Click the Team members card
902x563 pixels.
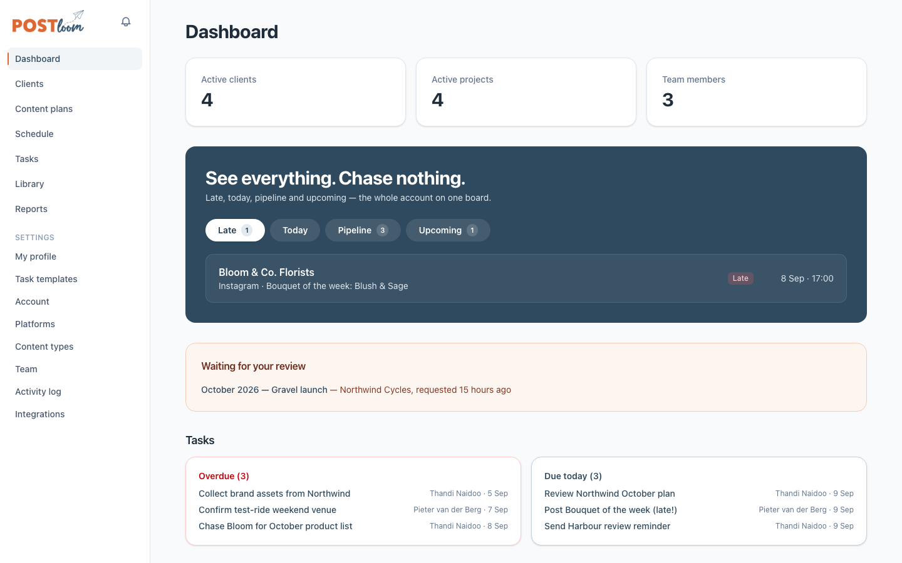(x=757, y=92)
